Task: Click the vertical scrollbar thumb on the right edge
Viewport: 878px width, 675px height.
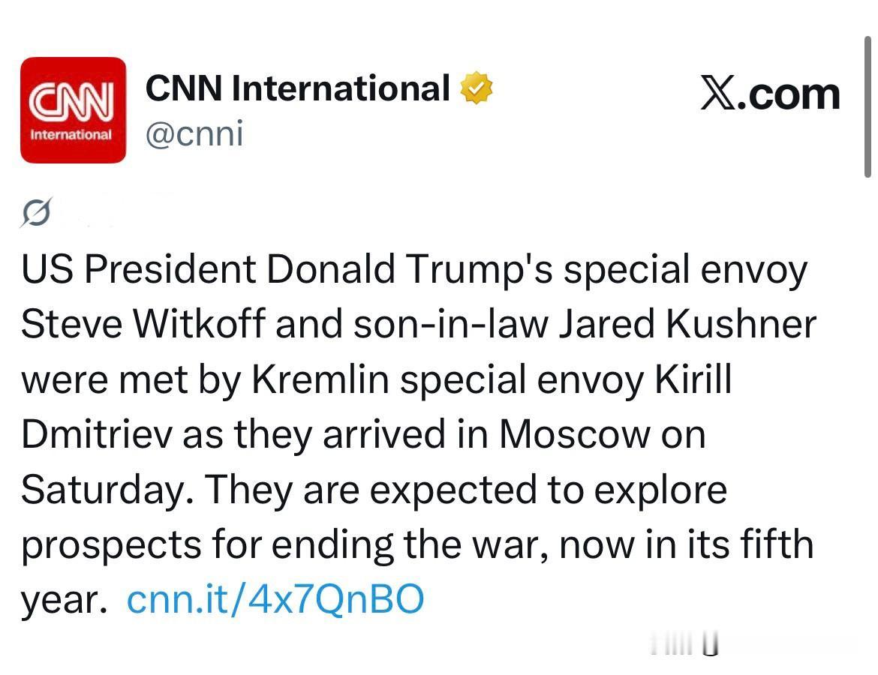Action: coord(867,106)
